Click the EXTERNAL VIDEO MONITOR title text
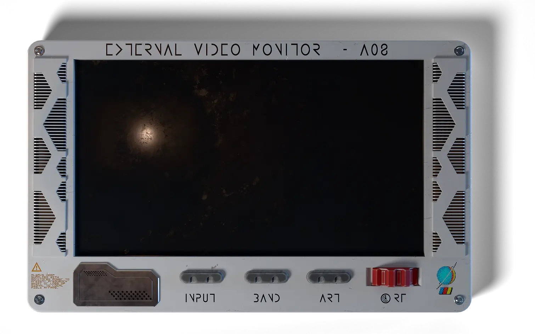Screen dimensions: 535x334 pos(213,50)
